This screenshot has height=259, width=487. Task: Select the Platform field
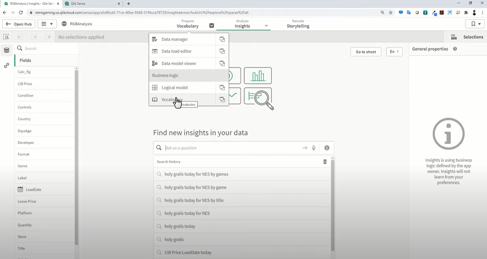coord(44,213)
